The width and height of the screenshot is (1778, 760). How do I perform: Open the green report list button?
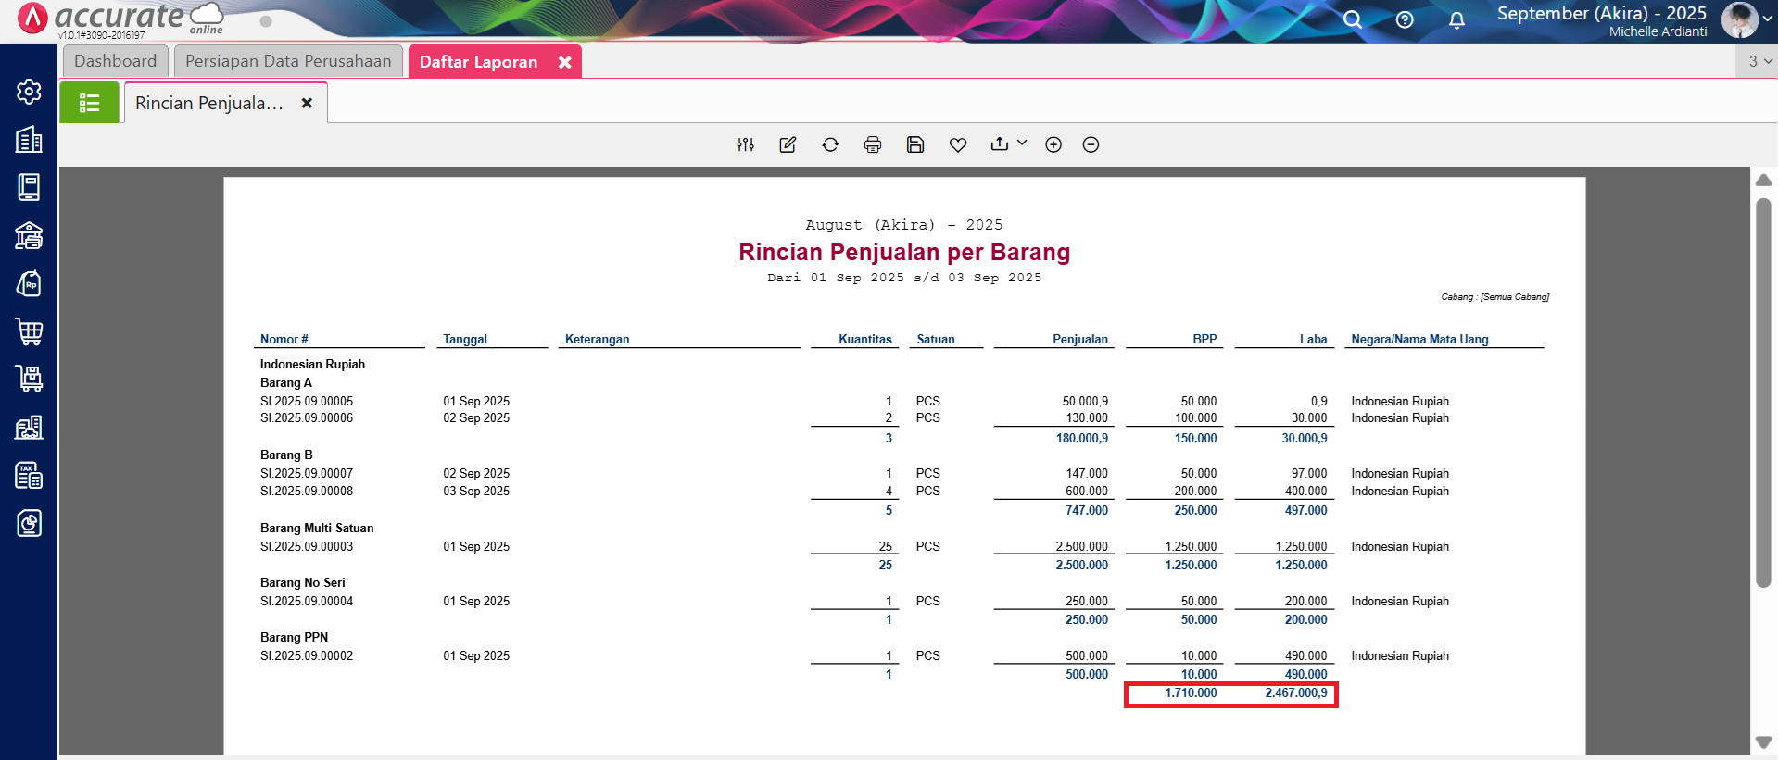(x=89, y=103)
